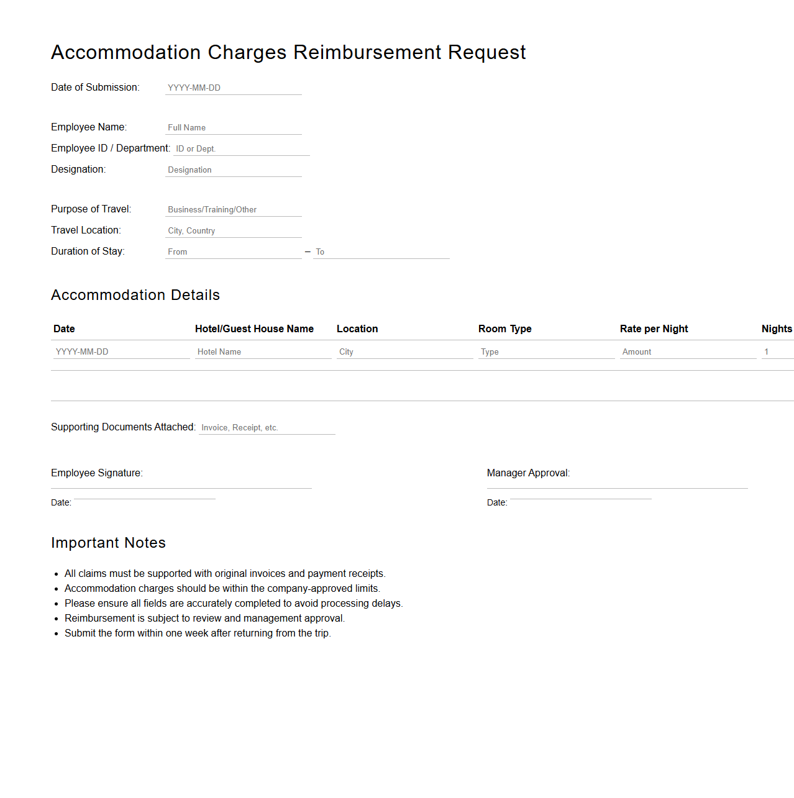Click the Duration of Stay To field

tap(381, 252)
